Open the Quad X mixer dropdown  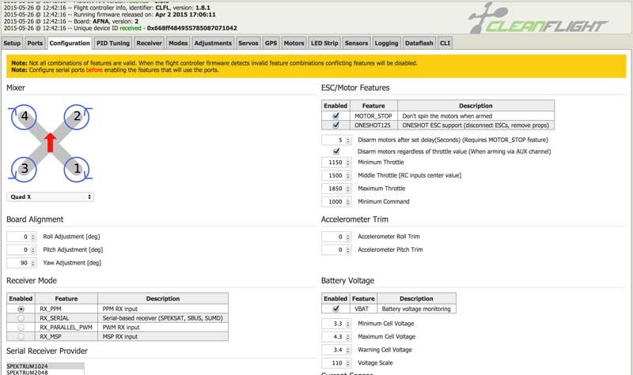(50, 197)
